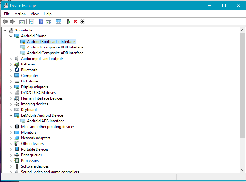Expand the Network adapters category
This screenshot has height=182, width=246.
[x=11, y=138]
